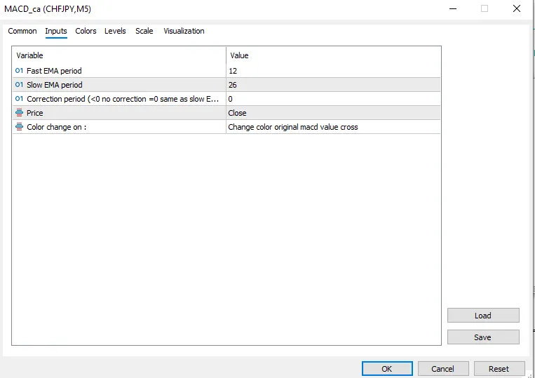Open the Colors tab
Screen dimensions: 535x378
pyautogui.click(x=86, y=31)
